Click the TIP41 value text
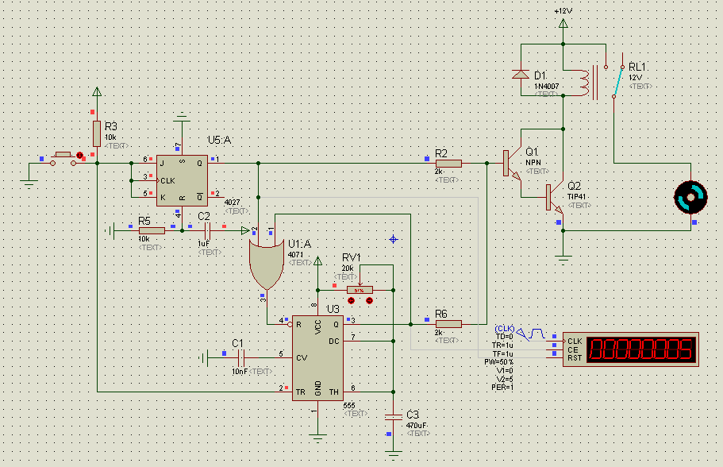Screen dimensions: 723x467 [576, 197]
